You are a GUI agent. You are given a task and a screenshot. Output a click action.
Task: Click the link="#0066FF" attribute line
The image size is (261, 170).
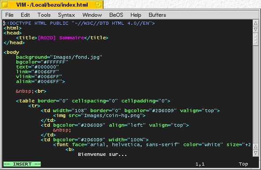click(37, 72)
